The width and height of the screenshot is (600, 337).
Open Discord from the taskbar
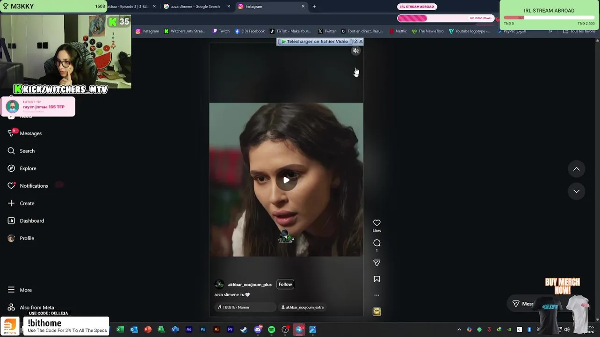coord(258,330)
